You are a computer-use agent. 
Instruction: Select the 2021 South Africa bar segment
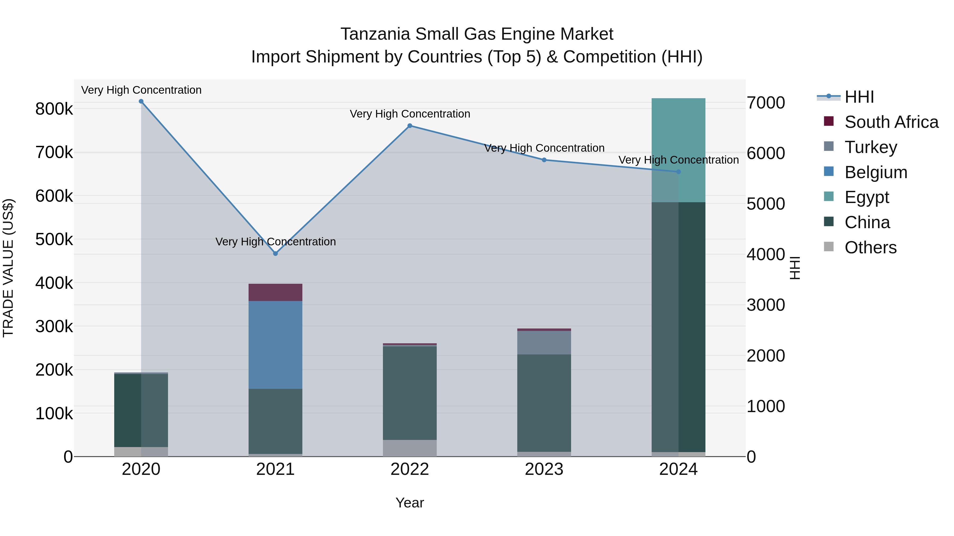coord(275,292)
